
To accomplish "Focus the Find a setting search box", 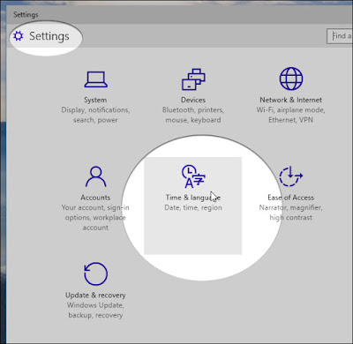I will [340, 36].
